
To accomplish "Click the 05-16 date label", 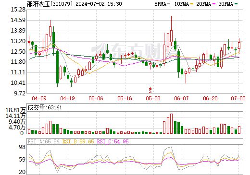I will tap(125, 98).
